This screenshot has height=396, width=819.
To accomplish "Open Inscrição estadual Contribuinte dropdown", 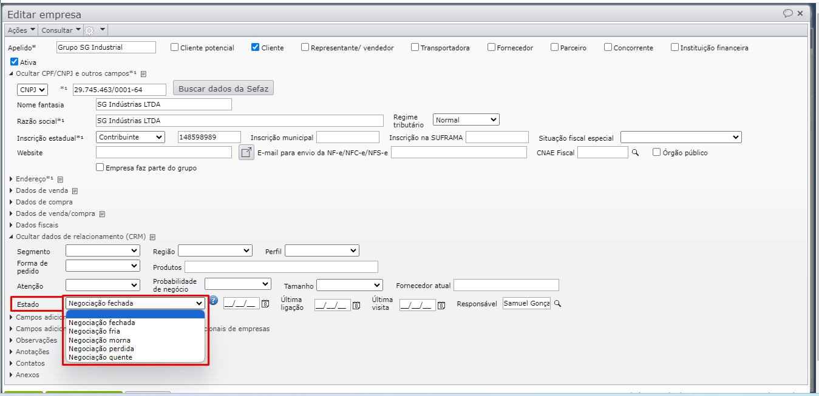I will click(x=131, y=137).
